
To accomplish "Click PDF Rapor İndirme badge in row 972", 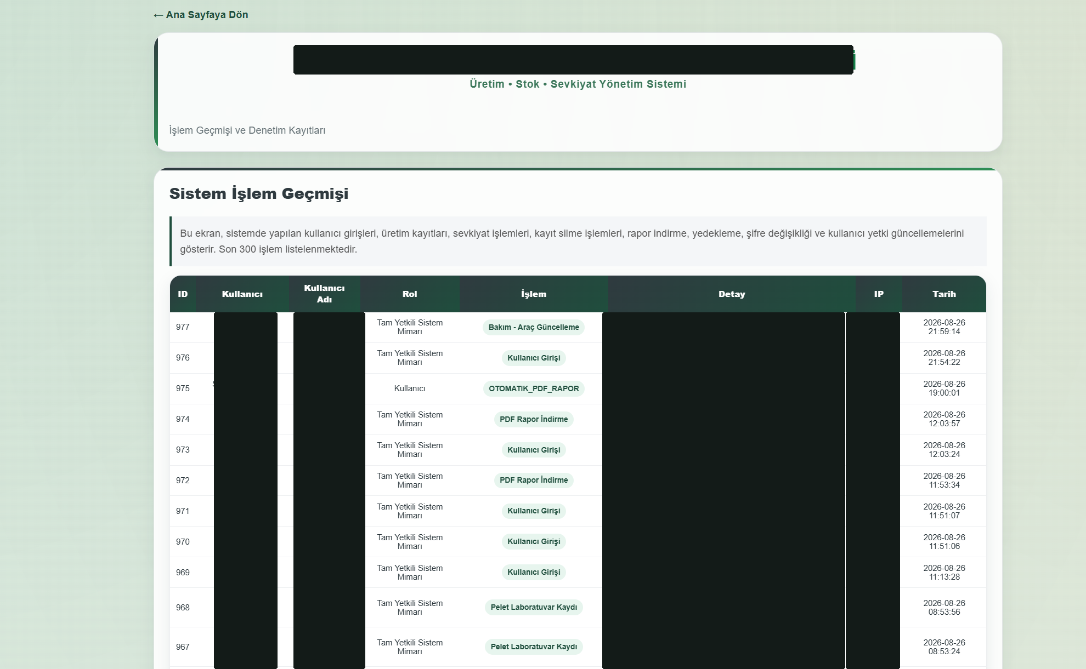I will point(534,480).
